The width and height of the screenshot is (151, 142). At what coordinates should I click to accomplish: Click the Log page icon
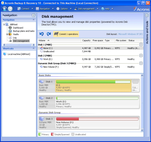(10, 38)
